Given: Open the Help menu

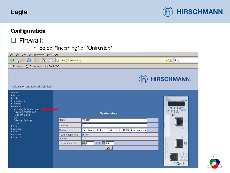Looking at the screenshot, I should [x=56, y=54].
